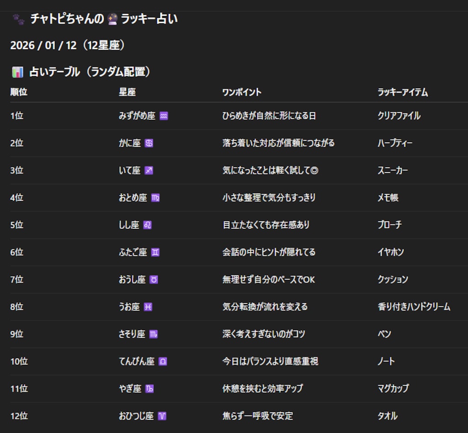Click the Aquarius symbol beside みずがめ座
This screenshot has height=433, width=468.
coord(164,116)
